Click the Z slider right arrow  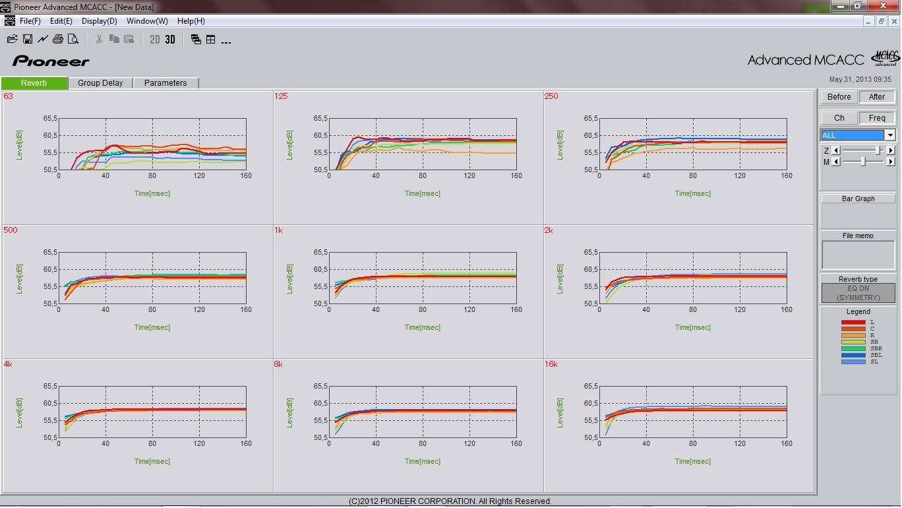[891, 150]
